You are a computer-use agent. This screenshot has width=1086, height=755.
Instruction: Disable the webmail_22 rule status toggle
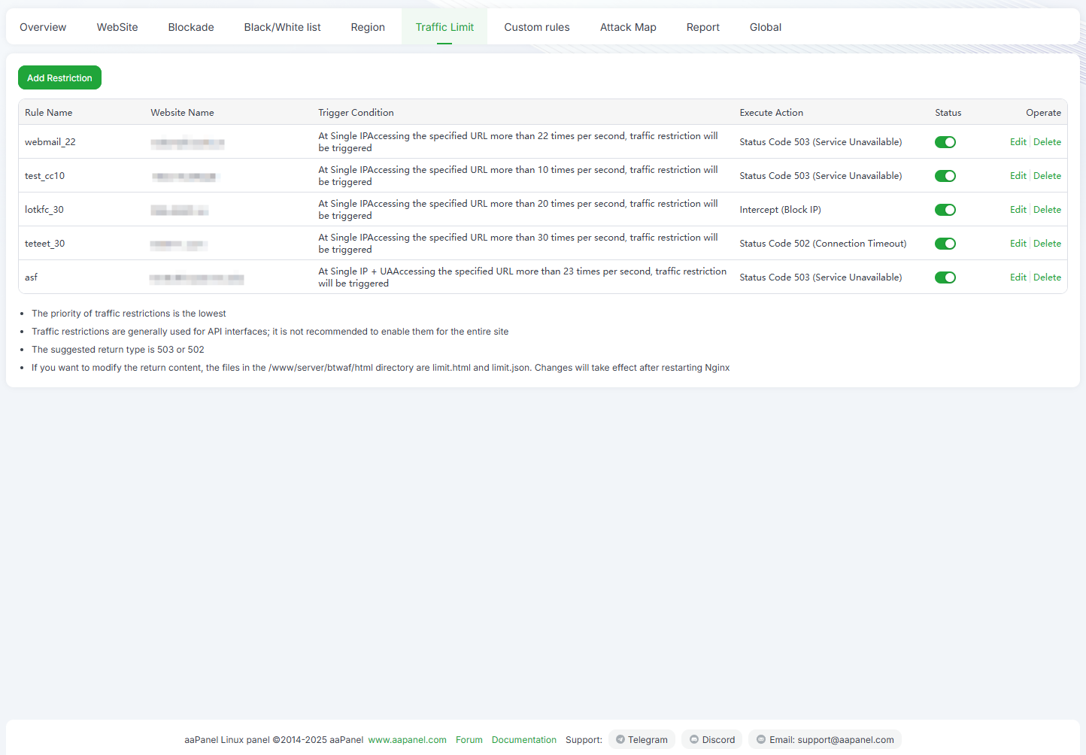pos(945,142)
